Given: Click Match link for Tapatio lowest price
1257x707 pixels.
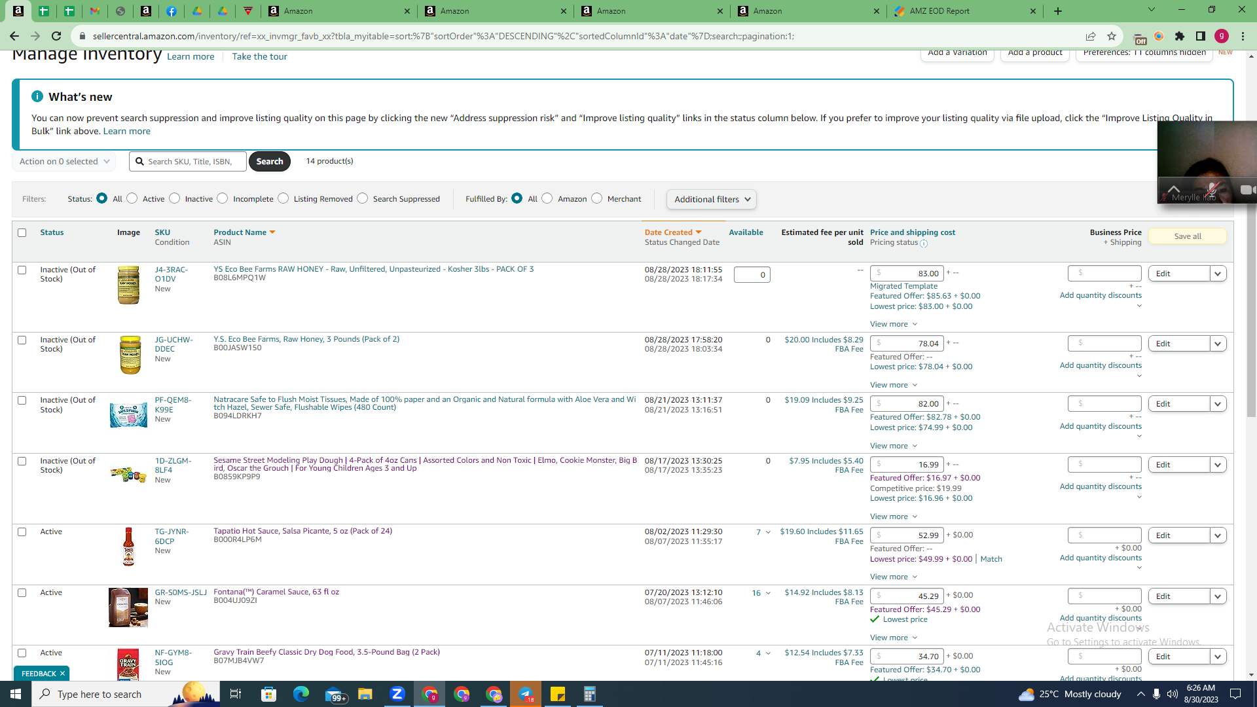Looking at the screenshot, I should (x=991, y=559).
